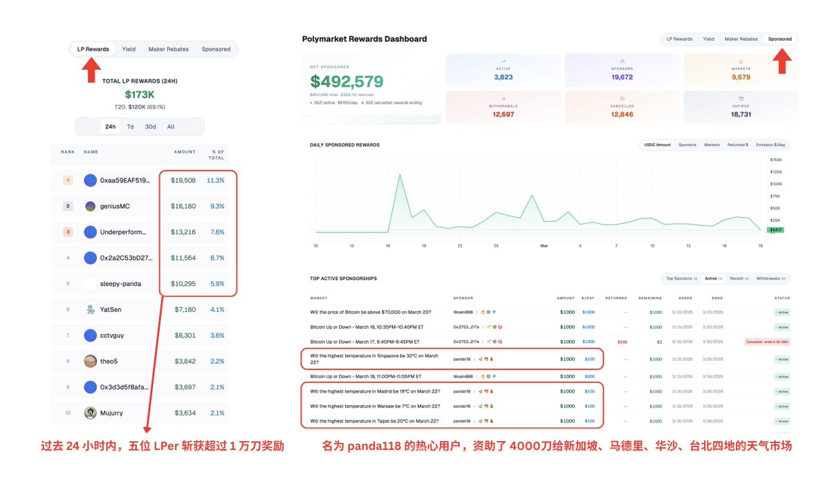Open Maker Rebates tab in leaderboard panel
Viewport: 830px width, 479px height.
tap(169, 49)
